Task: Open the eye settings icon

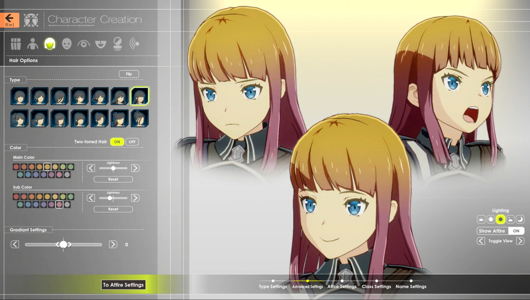Action: point(83,44)
